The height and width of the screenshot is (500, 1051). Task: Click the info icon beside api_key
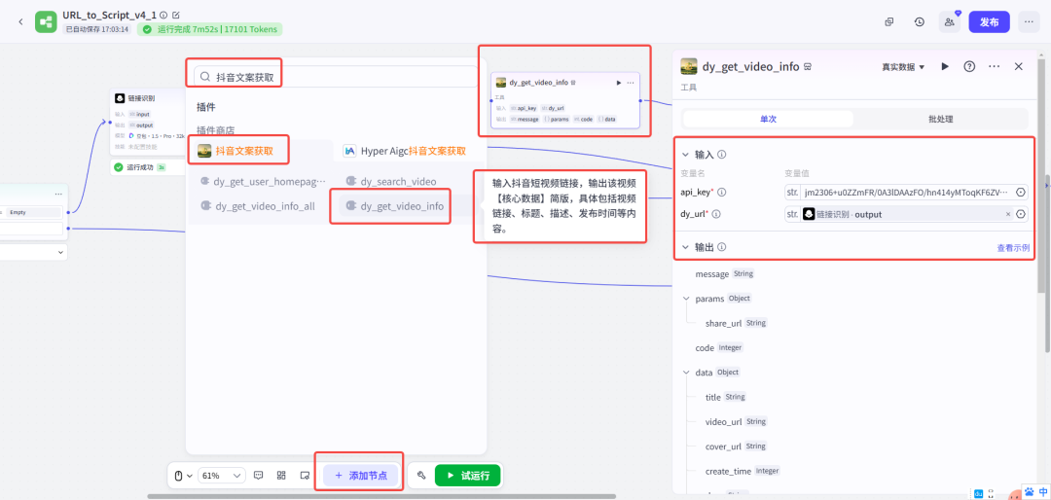(722, 193)
